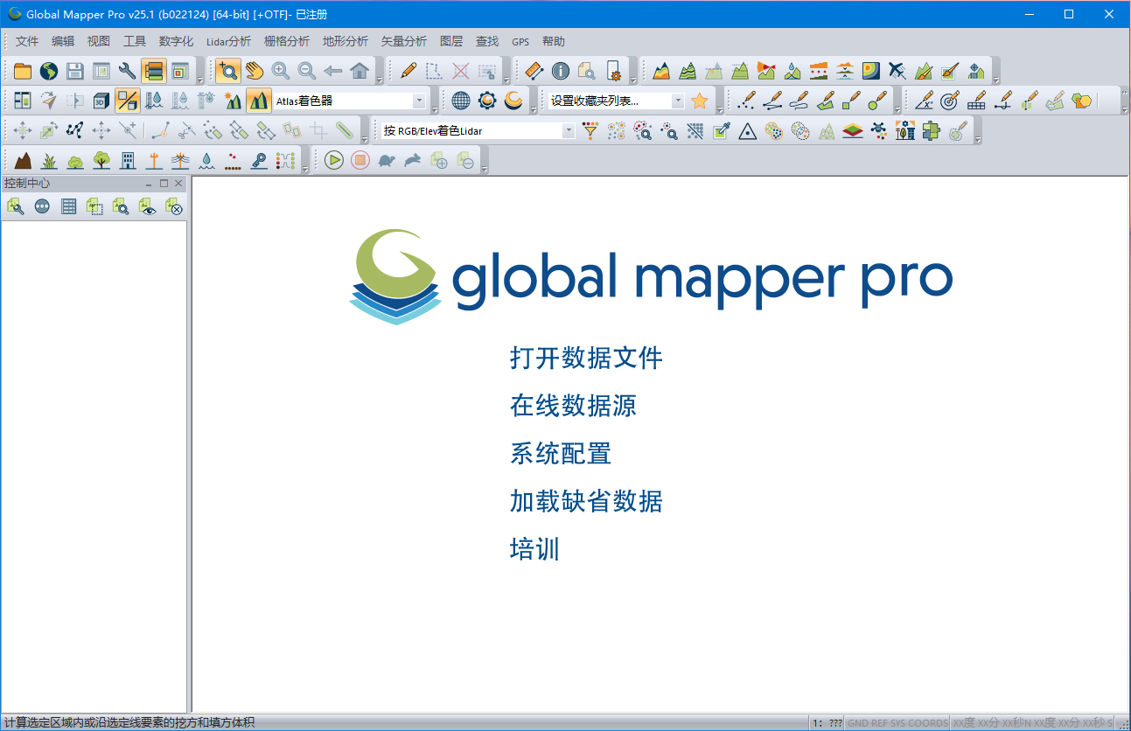Toggle the highlighted hill shading button

coord(258,101)
